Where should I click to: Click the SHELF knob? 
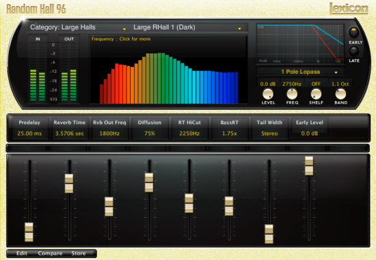[x=316, y=94]
